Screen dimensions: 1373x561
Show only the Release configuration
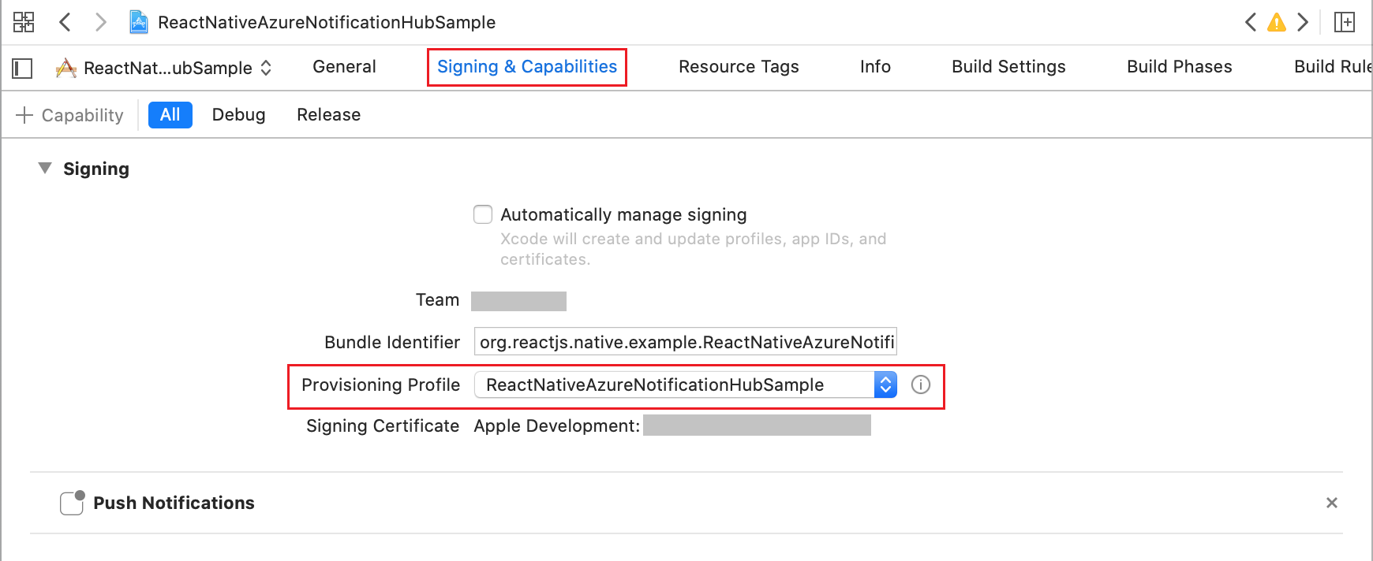coord(328,115)
